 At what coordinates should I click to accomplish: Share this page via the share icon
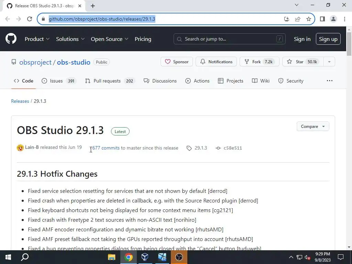pyautogui.click(x=298, y=19)
